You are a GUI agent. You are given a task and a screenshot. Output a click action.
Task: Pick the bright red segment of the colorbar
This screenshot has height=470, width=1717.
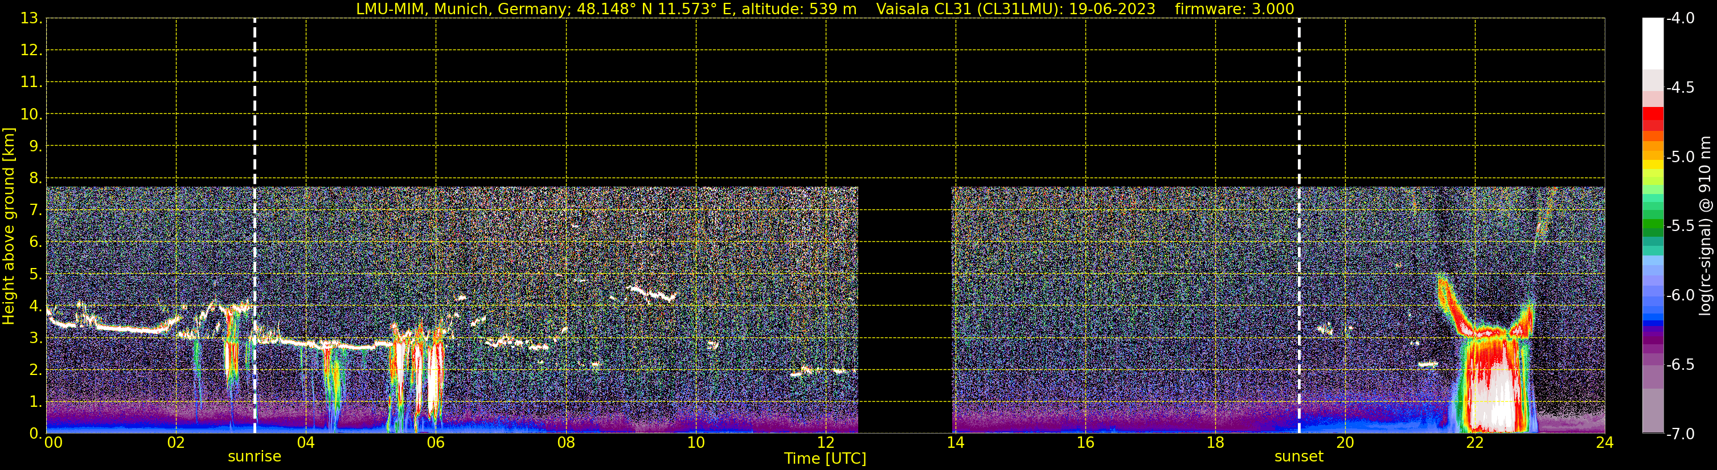1653,113
